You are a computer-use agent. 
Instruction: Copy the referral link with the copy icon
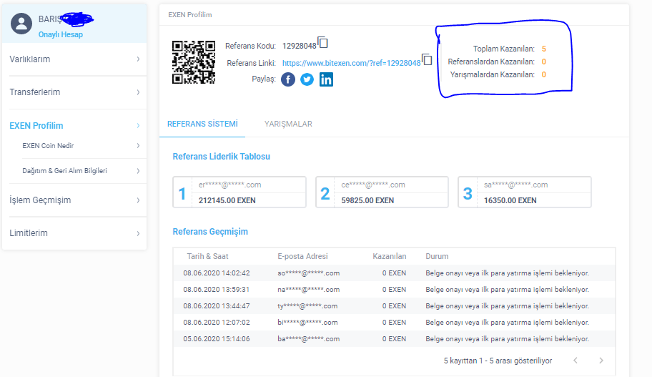point(427,59)
